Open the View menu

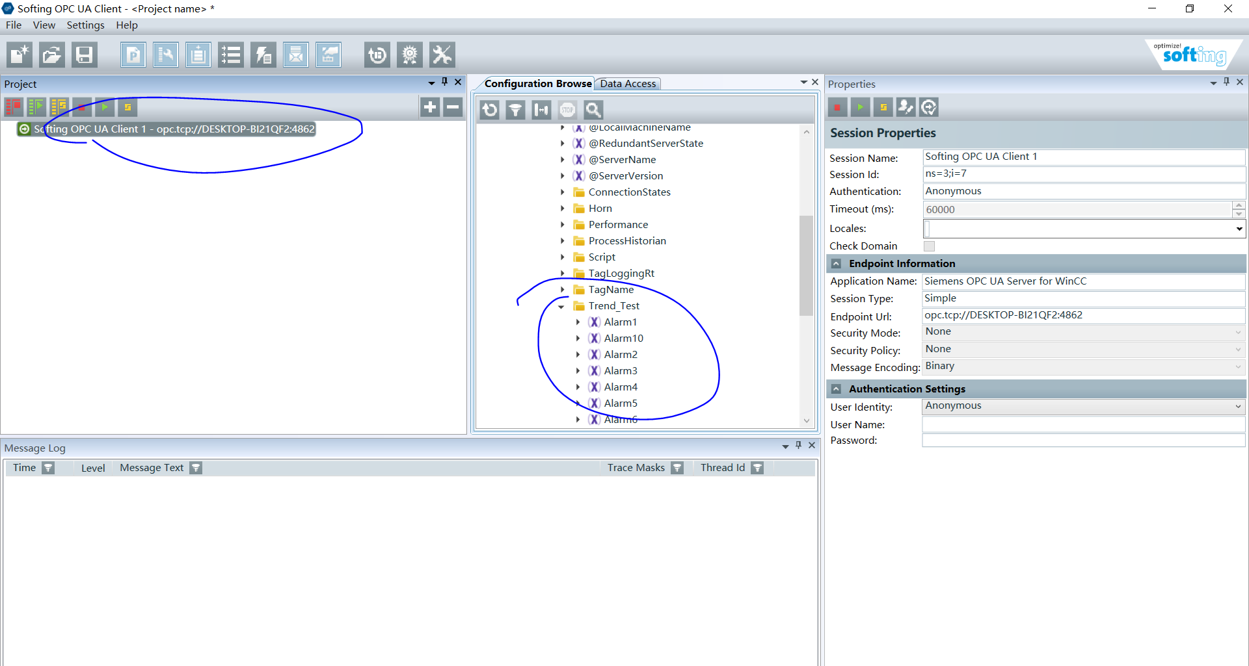(44, 25)
